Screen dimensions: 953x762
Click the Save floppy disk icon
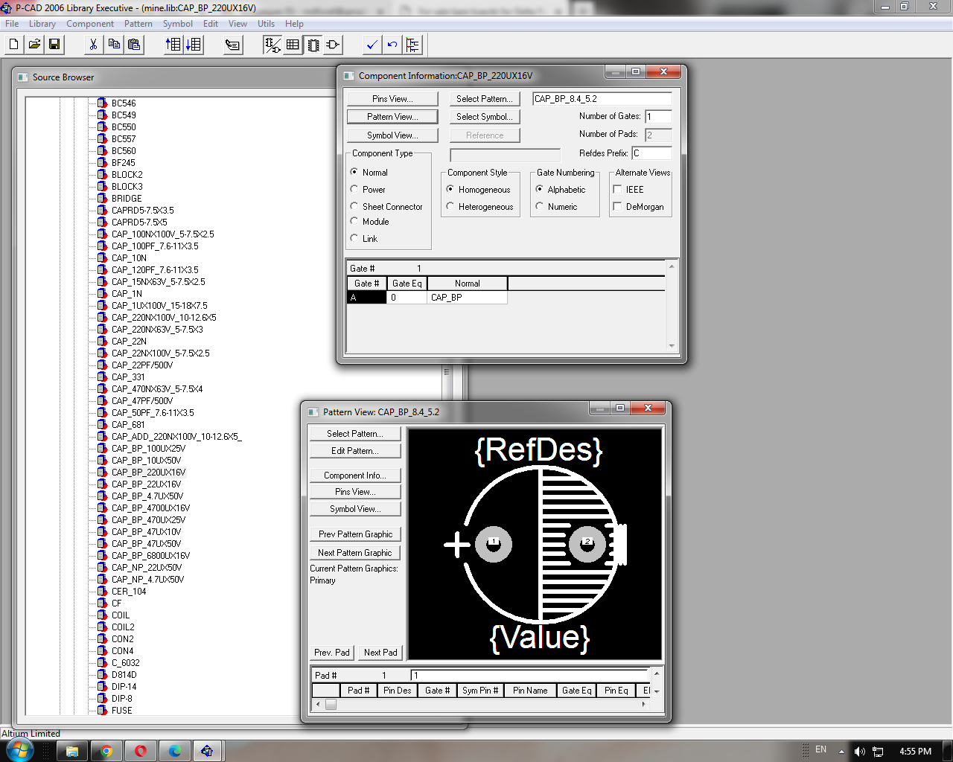click(54, 45)
